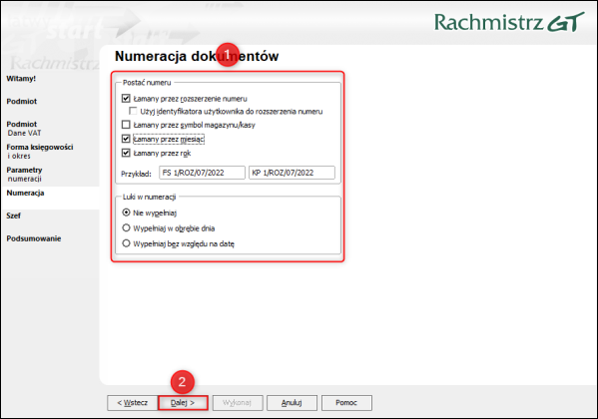Select 'Podsumowanie' in the sidebar
The image size is (598, 419).
[34, 238]
